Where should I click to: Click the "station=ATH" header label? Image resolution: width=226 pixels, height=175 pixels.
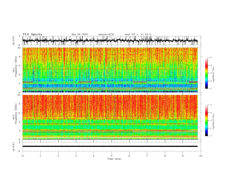[x=106, y=34]
